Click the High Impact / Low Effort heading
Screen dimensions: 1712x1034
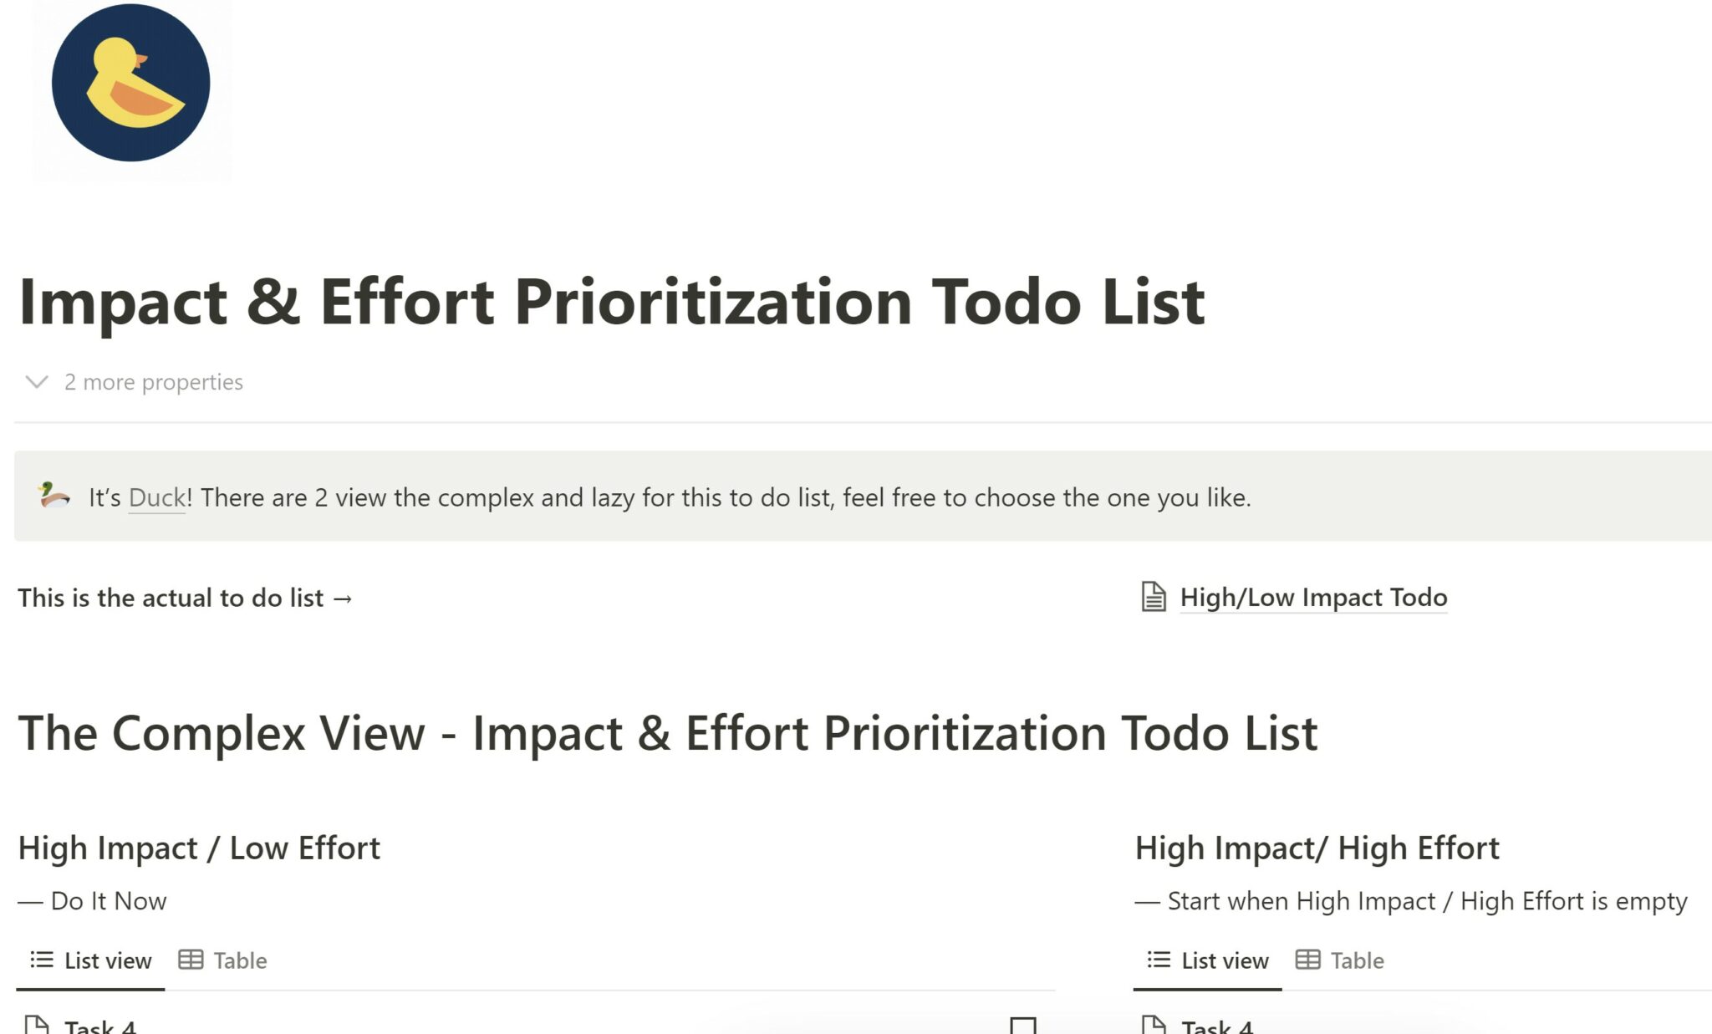(x=199, y=847)
